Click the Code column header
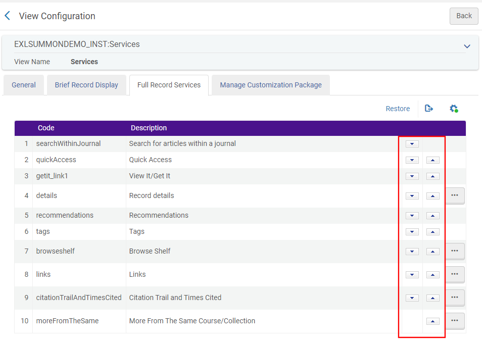 point(46,128)
